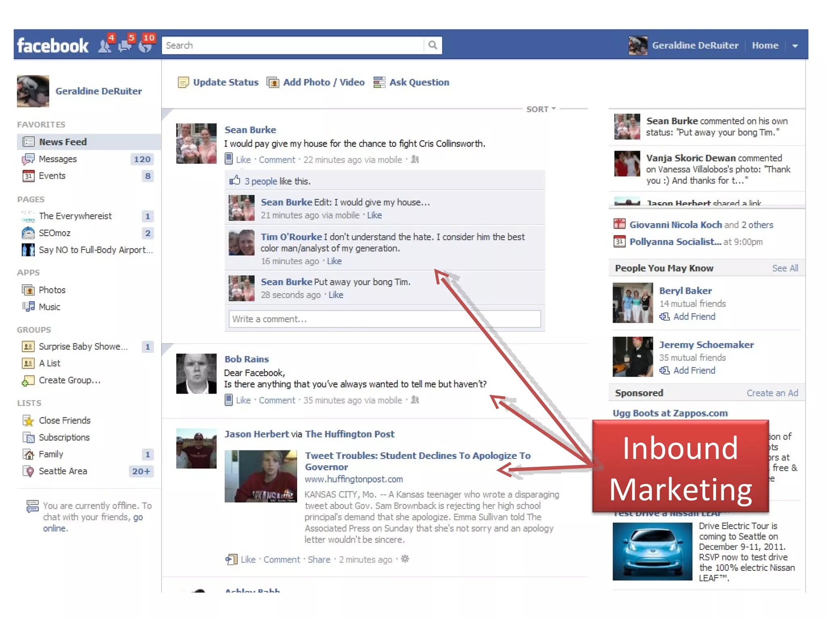This screenshot has height=620, width=827.
Task: Click the Music app icon
Action: click(x=28, y=307)
